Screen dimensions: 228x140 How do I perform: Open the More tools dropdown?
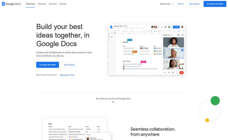click(166, 4)
